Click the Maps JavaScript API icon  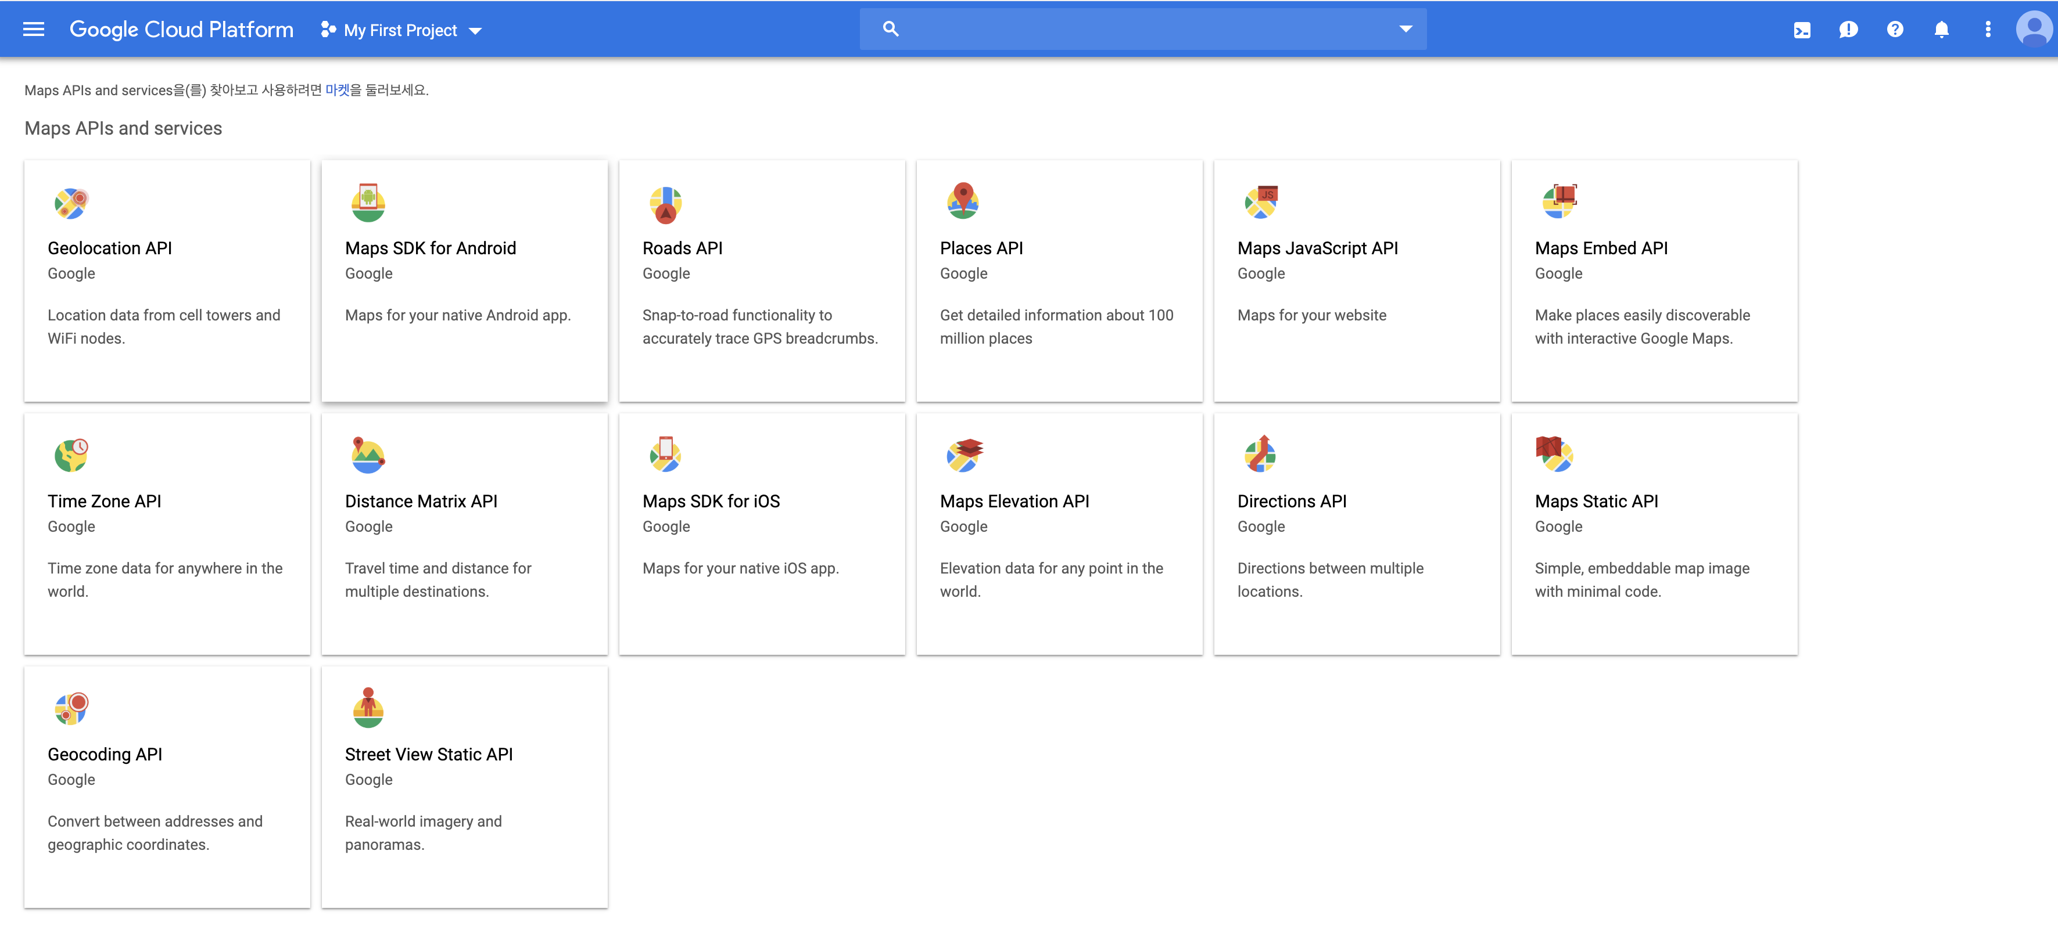tap(1261, 203)
